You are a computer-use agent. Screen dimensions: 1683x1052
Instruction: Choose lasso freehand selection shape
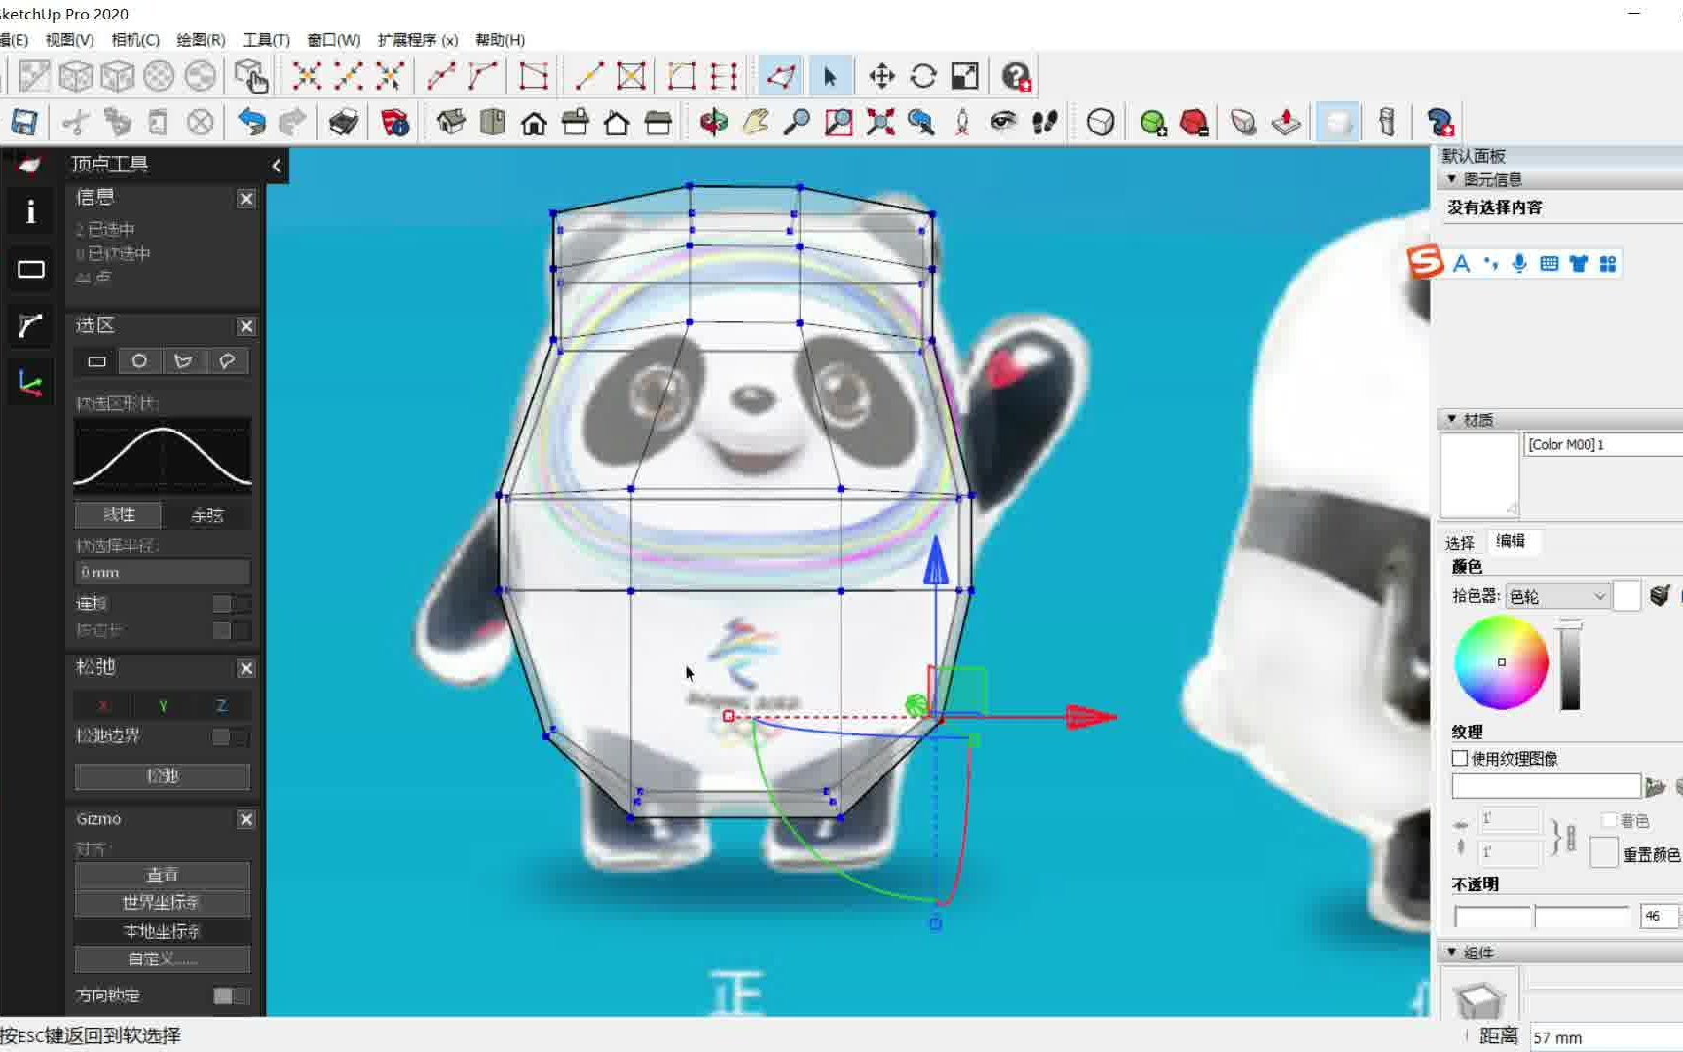[227, 361]
